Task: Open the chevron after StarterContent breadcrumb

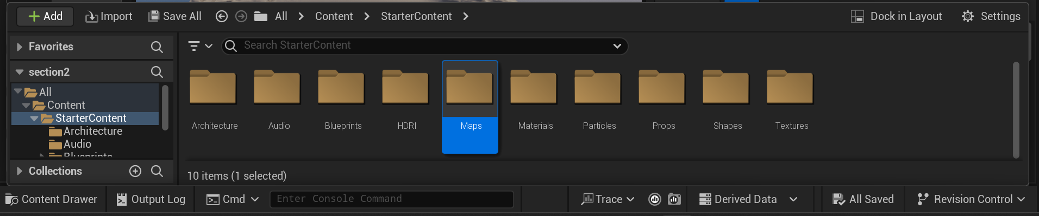Action: (x=466, y=16)
